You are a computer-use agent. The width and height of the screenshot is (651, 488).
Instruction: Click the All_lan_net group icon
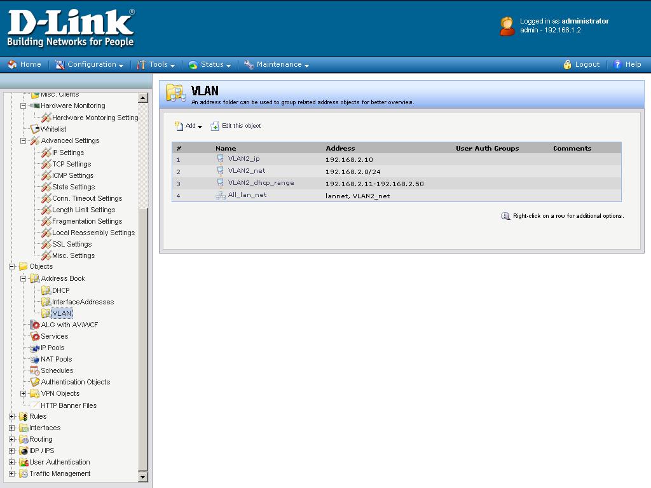(x=221, y=195)
